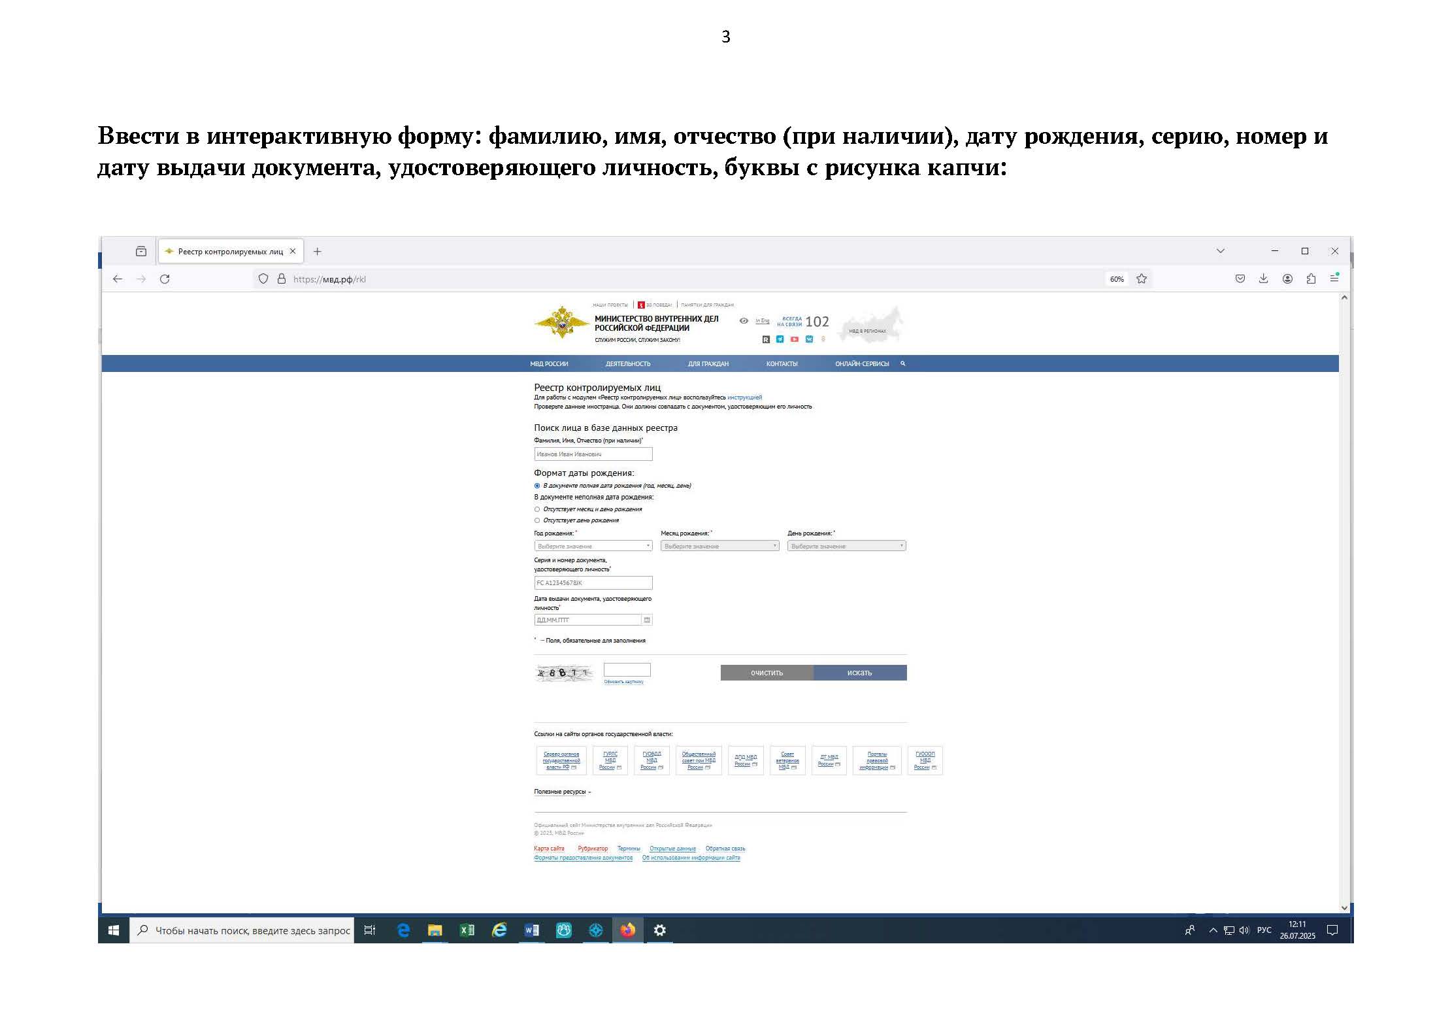The height and width of the screenshot is (1027, 1452).
Task: Open Excel from the Windows taskbar
Action: click(467, 930)
